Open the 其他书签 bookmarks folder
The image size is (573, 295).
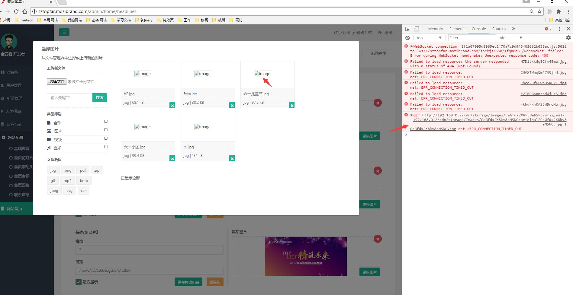point(559,20)
